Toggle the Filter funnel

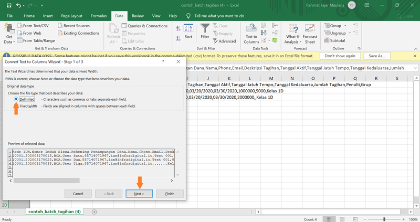[x=205, y=31]
